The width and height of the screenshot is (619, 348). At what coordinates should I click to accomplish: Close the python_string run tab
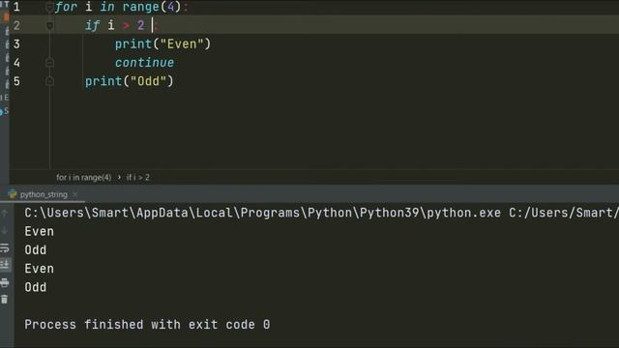pyautogui.click(x=75, y=194)
